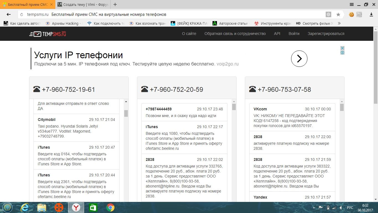The width and height of the screenshot is (378, 213).
Task: Open the cookie extension icon
Action: (x=351, y=14)
